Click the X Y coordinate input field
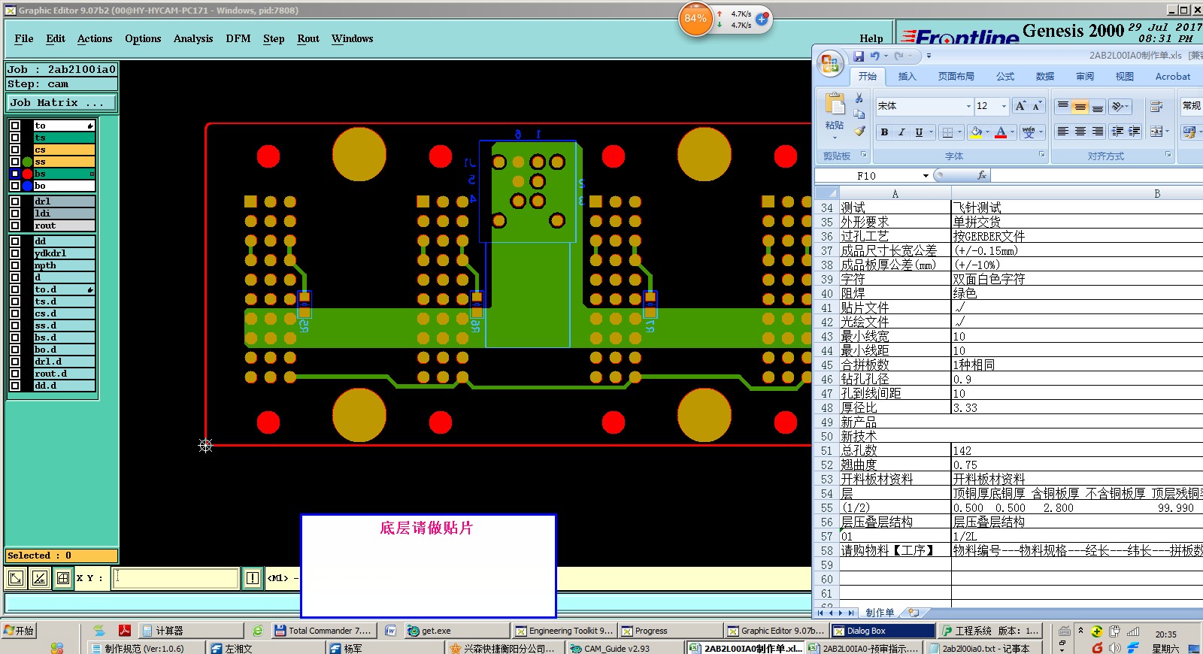Viewport: 1203px width, 654px height. tap(176, 578)
